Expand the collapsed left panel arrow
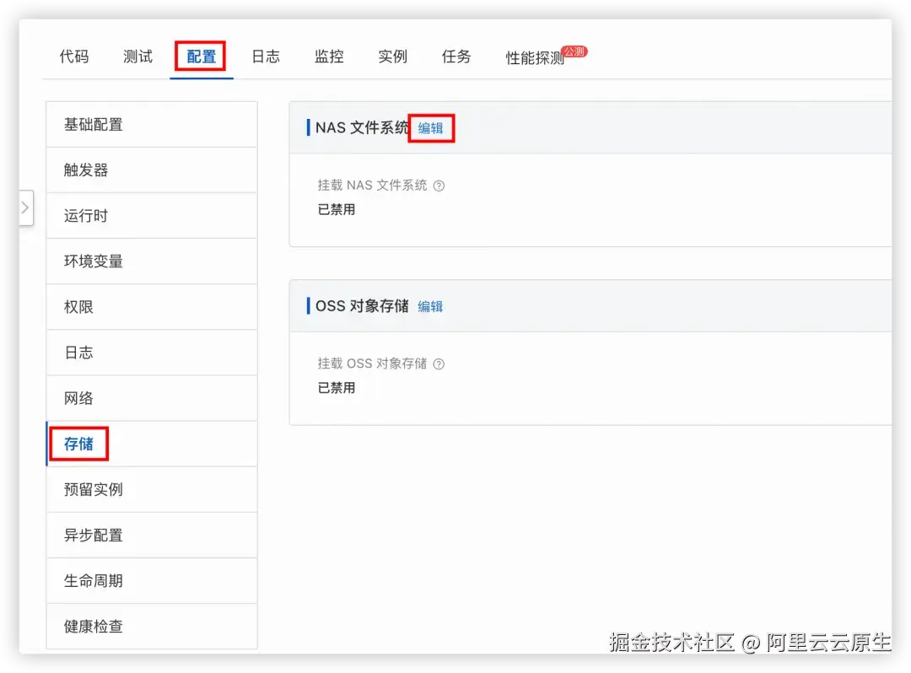 point(25,207)
